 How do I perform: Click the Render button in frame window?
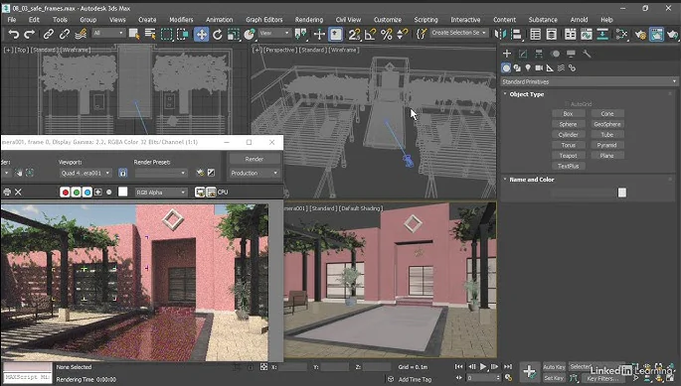[x=255, y=159]
